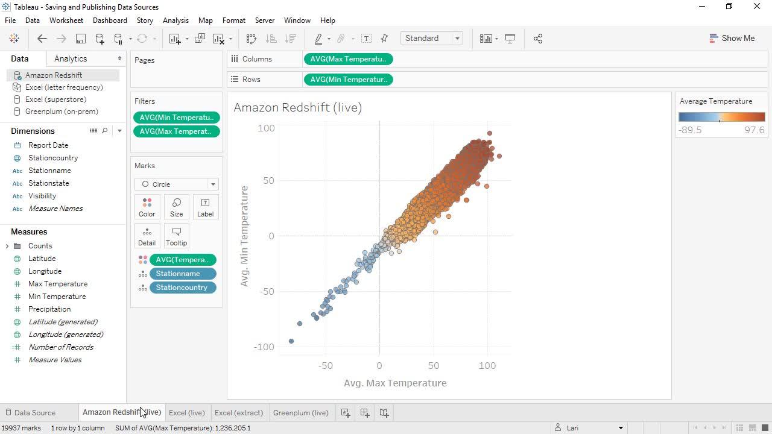
Task: Open the Circle mark type dropdown
Action: [x=176, y=184]
